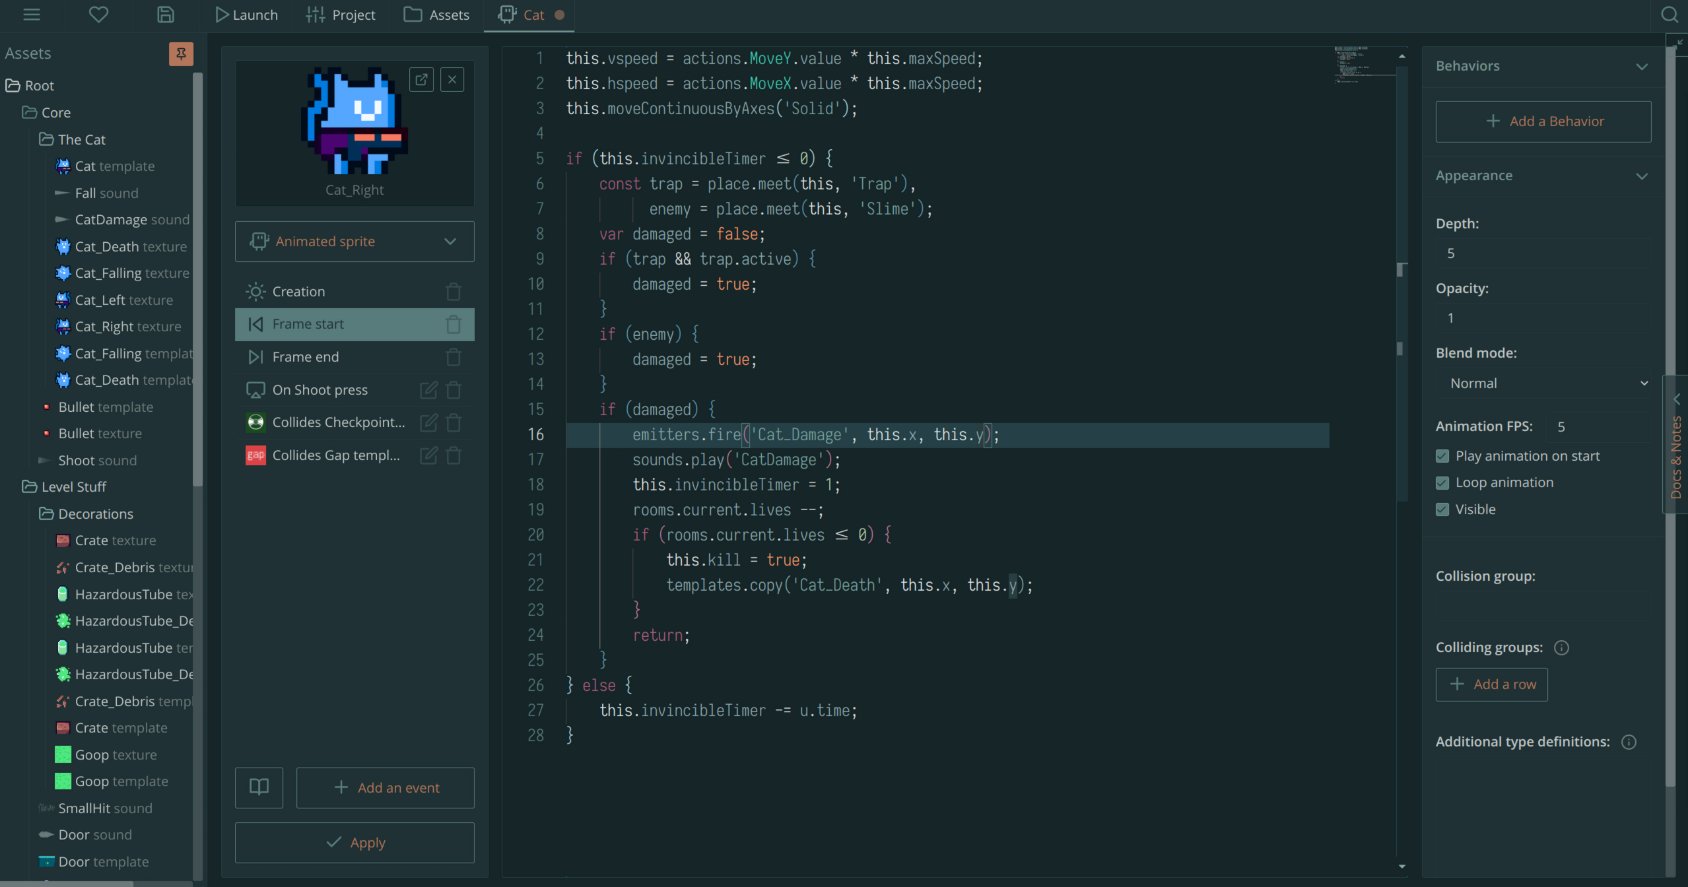Screen dimensions: 1688x887
Task: Click the Apply button
Action: tap(354, 843)
